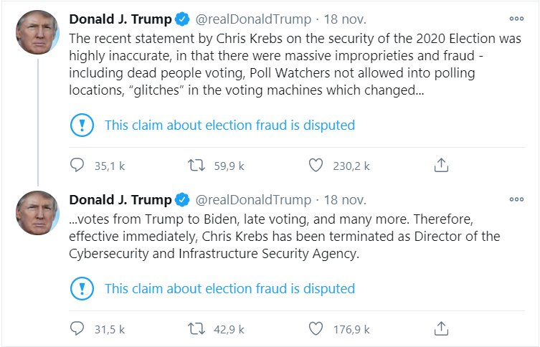Image resolution: width=540 pixels, height=347 pixels.
Task: Share the first tweet via upload icon
Action: 442,166
